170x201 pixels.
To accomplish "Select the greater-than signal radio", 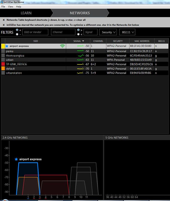I will [78, 30].
